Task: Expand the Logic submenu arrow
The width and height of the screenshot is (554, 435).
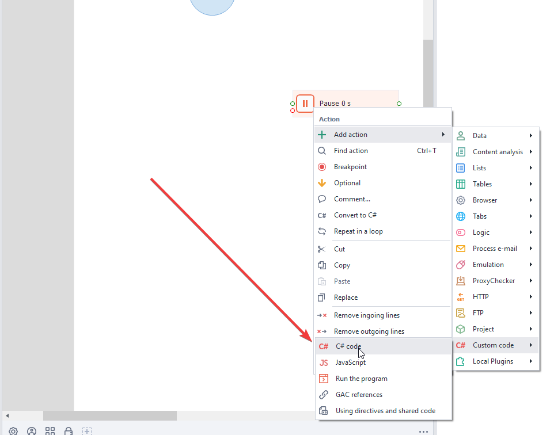Action: pyautogui.click(x=531, y=232)
